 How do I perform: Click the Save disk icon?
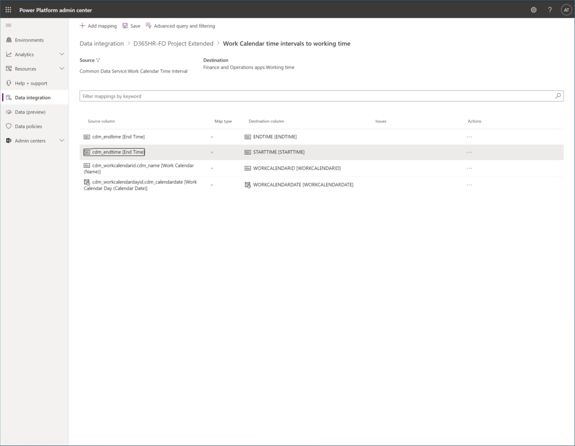click(x=125, y=26)
